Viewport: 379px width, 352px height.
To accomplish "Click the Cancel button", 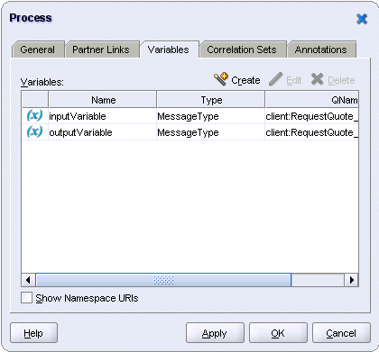I will (341, 333).
